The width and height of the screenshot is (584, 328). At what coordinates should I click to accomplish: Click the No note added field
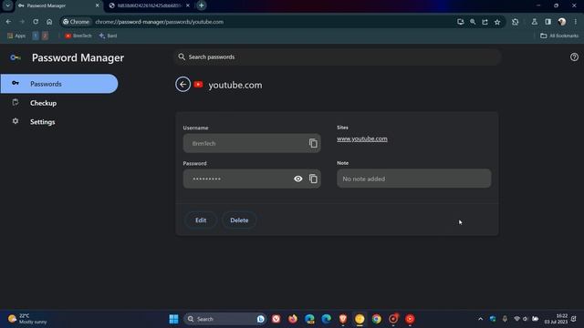[x=413, y=179]
